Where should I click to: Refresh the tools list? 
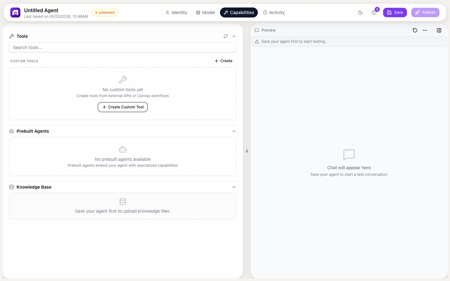tap(226, 36)
